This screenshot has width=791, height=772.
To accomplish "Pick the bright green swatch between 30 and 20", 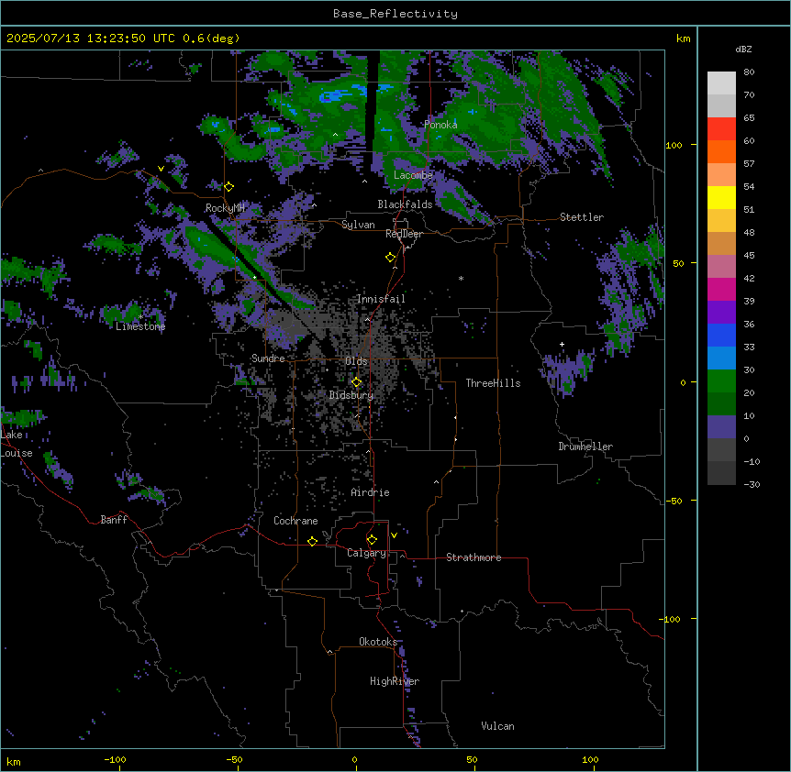I will tap(721, 381).
